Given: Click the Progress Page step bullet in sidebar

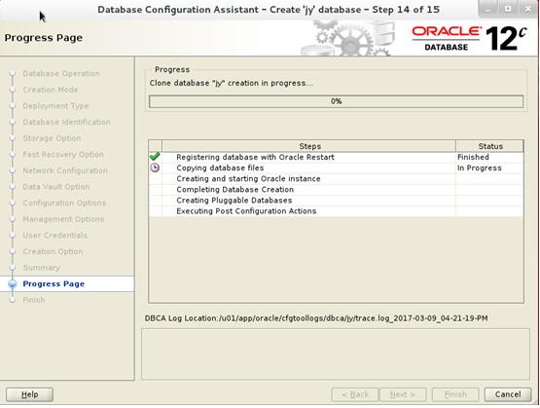Looking at the screenshot, I should [13, 284].
